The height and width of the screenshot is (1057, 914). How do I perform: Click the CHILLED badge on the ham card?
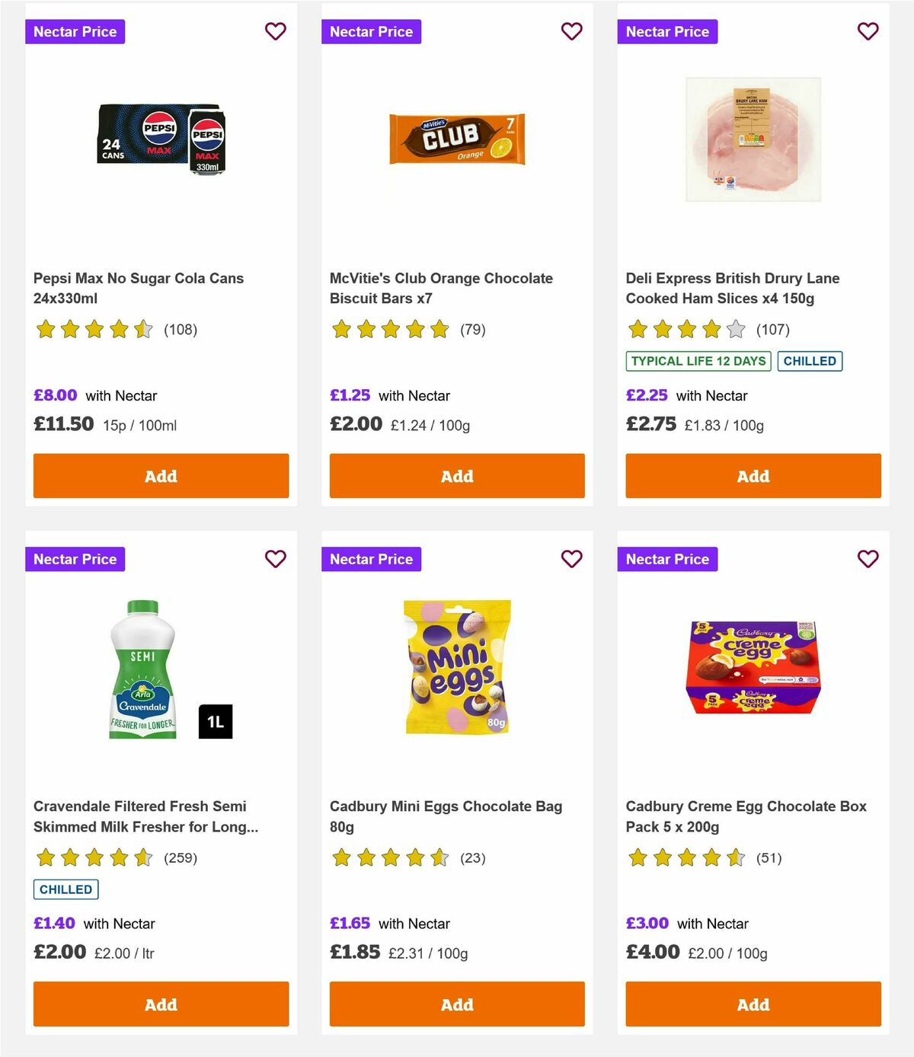pos(810,361)
